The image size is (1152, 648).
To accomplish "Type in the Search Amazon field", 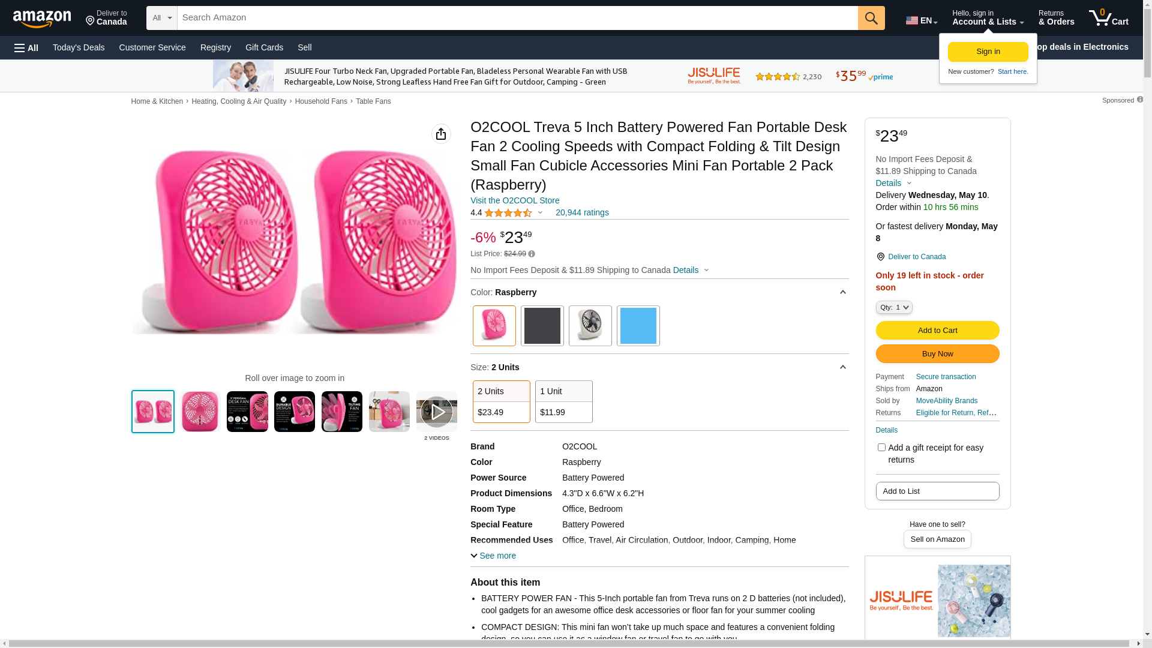I will point(516,18).
